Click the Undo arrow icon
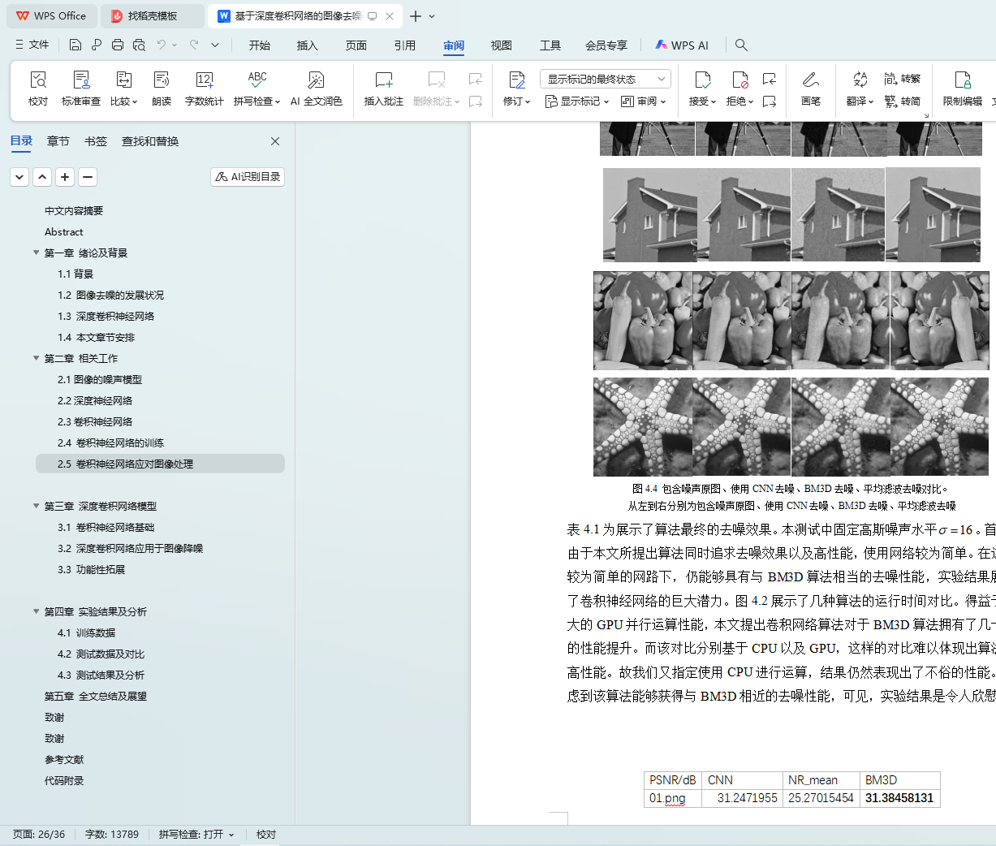Viewport: 996px width, 846px height. (x=162, y=45)
